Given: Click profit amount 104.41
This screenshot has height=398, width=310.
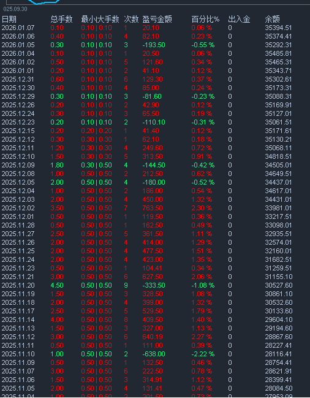Looking at the screenshot, I should tap(153, 268).
